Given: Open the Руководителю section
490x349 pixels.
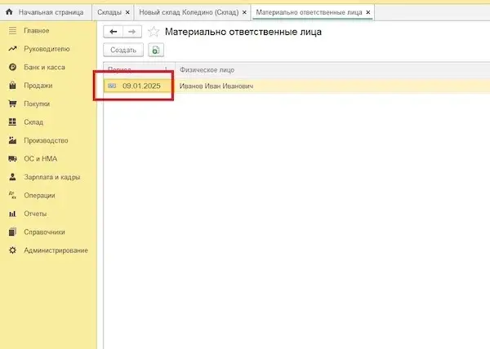Looking at the screenshot, I should [x=46, y=49].
